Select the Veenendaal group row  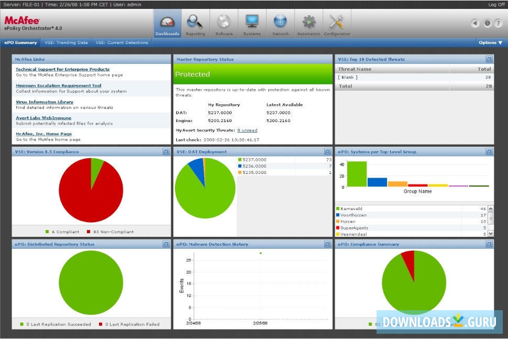(412, 234)
